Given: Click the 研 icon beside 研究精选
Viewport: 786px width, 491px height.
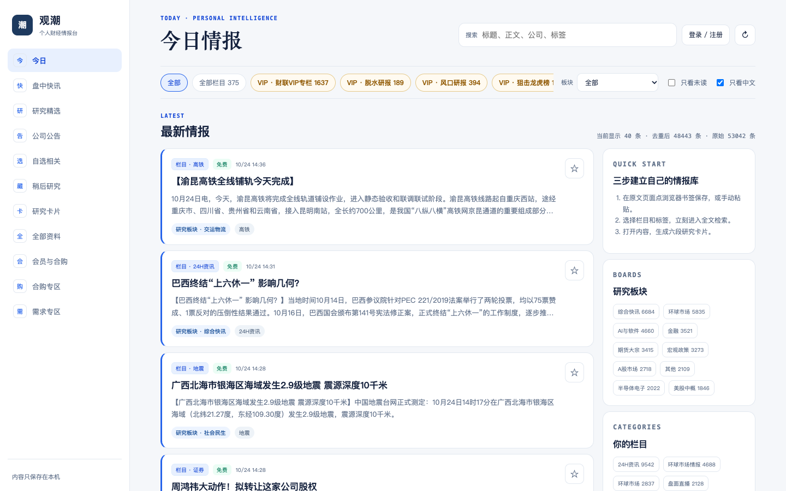Looking at the screenshot, I should tap(20, 111).
